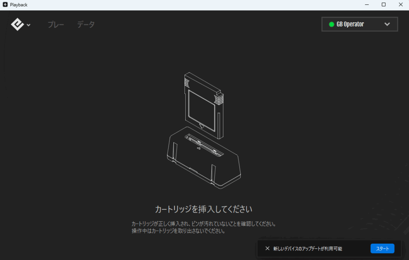The width and height of the screenshot is (409, 260).
Task: Minimize the Playback window
Action: pos(367,5)
